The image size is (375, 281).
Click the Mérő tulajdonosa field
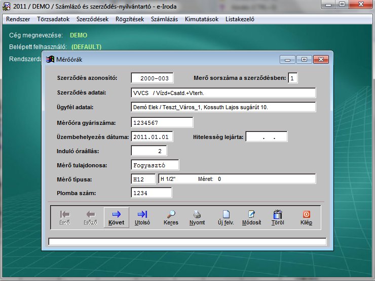155,165
